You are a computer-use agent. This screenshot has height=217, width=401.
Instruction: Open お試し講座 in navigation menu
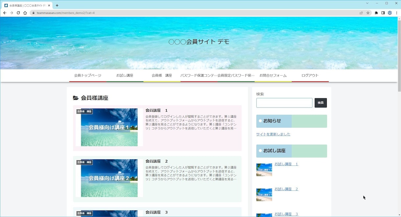point(125,75)
